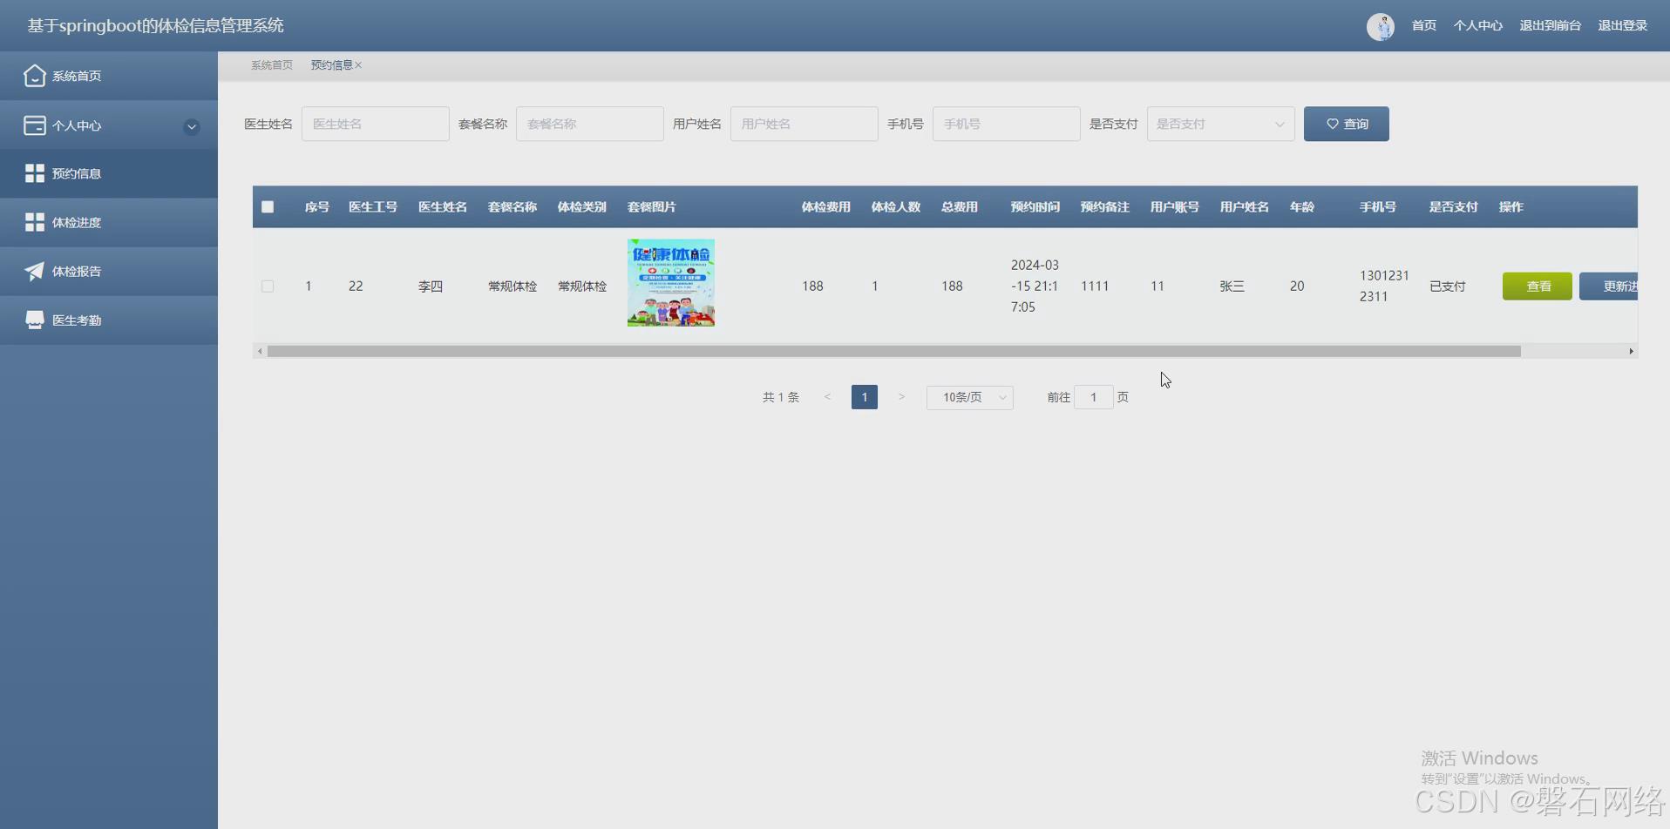Check the table header select-all checkbox

click(x=268, y=206)
